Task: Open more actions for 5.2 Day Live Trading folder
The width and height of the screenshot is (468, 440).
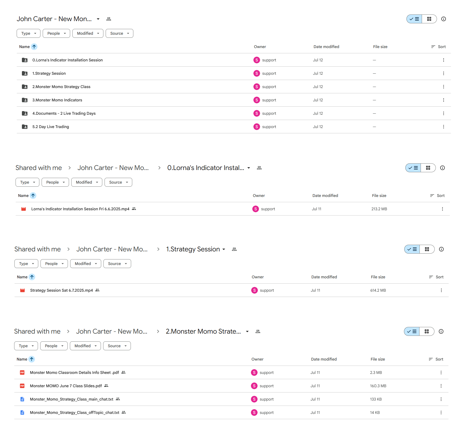Action: (x=443, y=127)
